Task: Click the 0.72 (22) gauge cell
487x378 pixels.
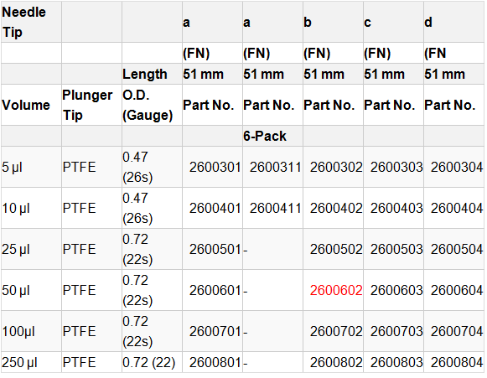Action: click(148, 362)
